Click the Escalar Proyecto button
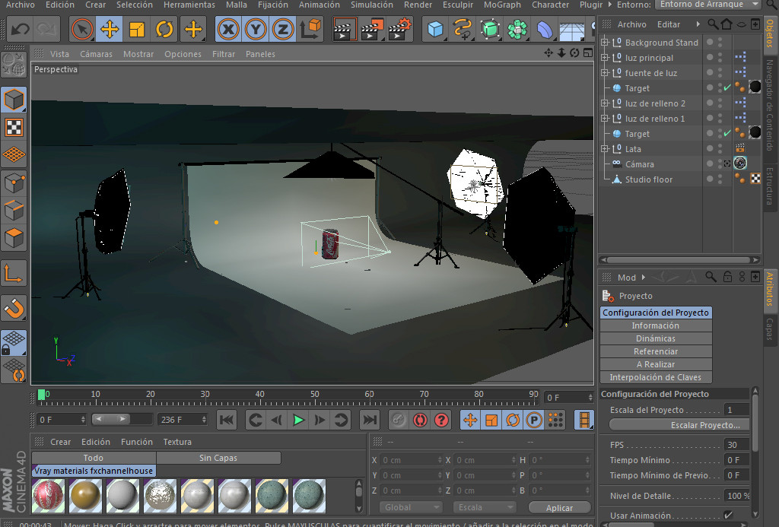This screenshot has width=779, height=527. pyautogui.click(x=678, y=424)
